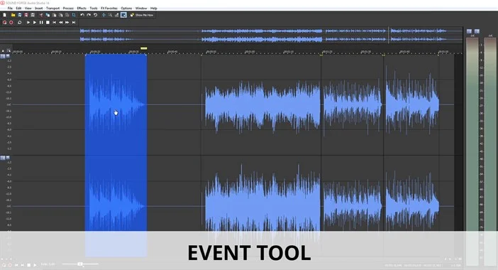498x270 pixels.
Task: Toggle the loop playback button
Action: tap(20, 23)
